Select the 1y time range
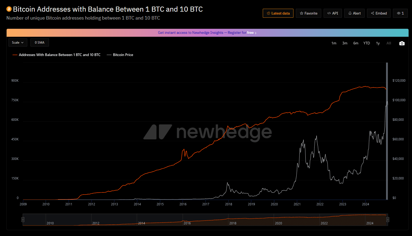412x236 pixels. pyautogui.click(x=378, y=43)
